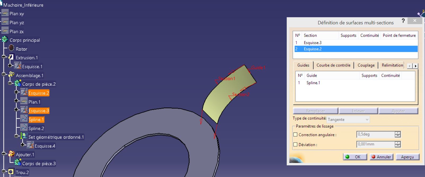Click the Trou.2 hole feature icon
The width and height of the screenshot is (425, 177).
pos(11,172)
